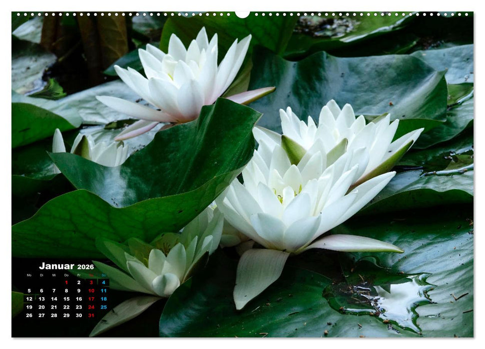
Task: Click date 15 midmonth
Action: pos(66,299)
